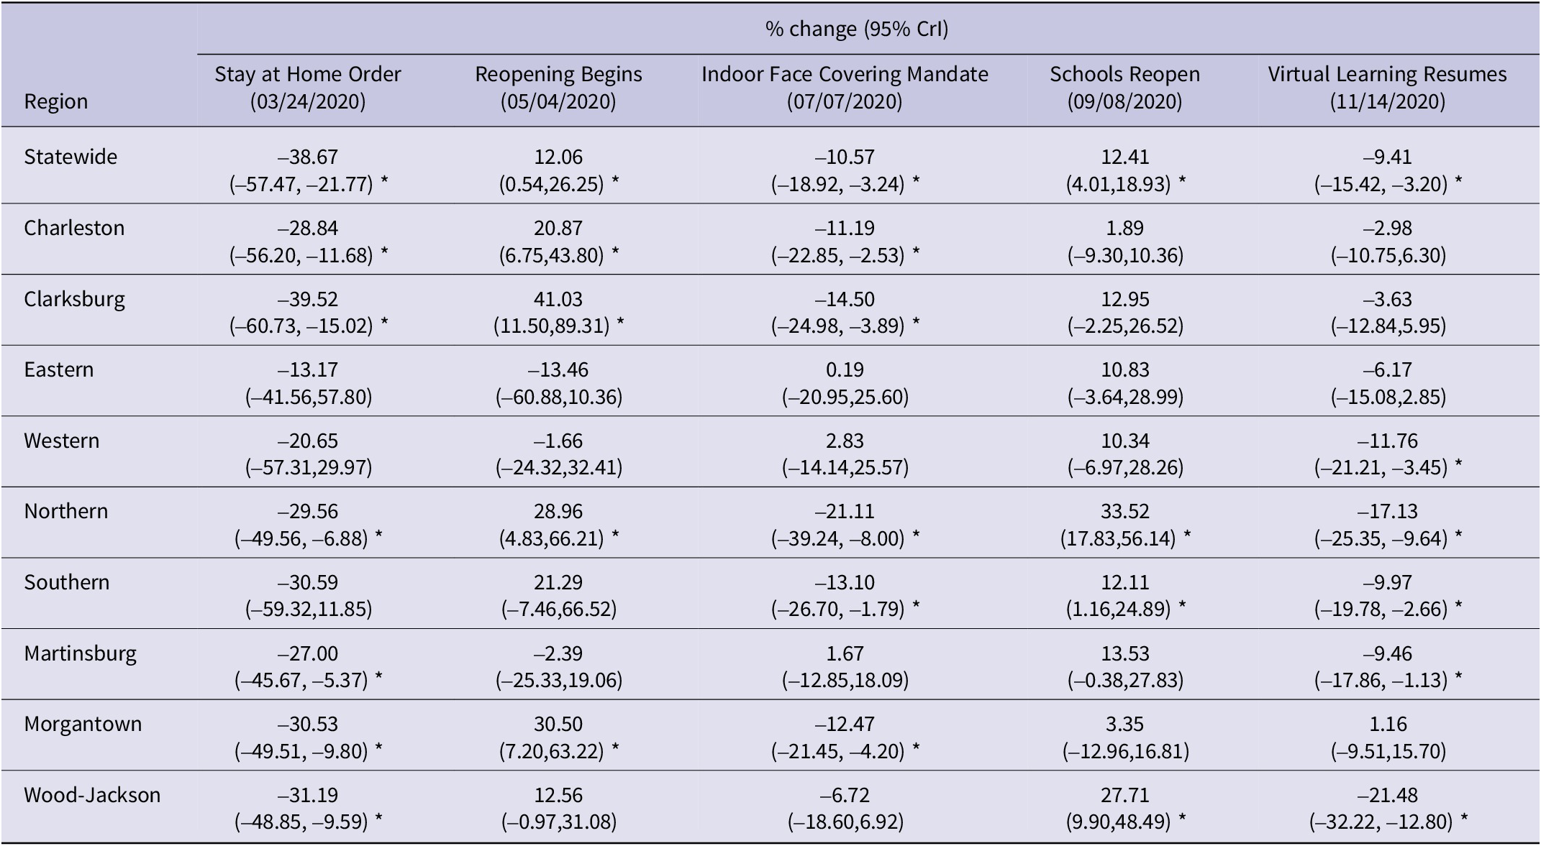This screenshot has width=1541, height=846.
Task: Click the Martinsburg row label
Action: (x=80, y=653)
